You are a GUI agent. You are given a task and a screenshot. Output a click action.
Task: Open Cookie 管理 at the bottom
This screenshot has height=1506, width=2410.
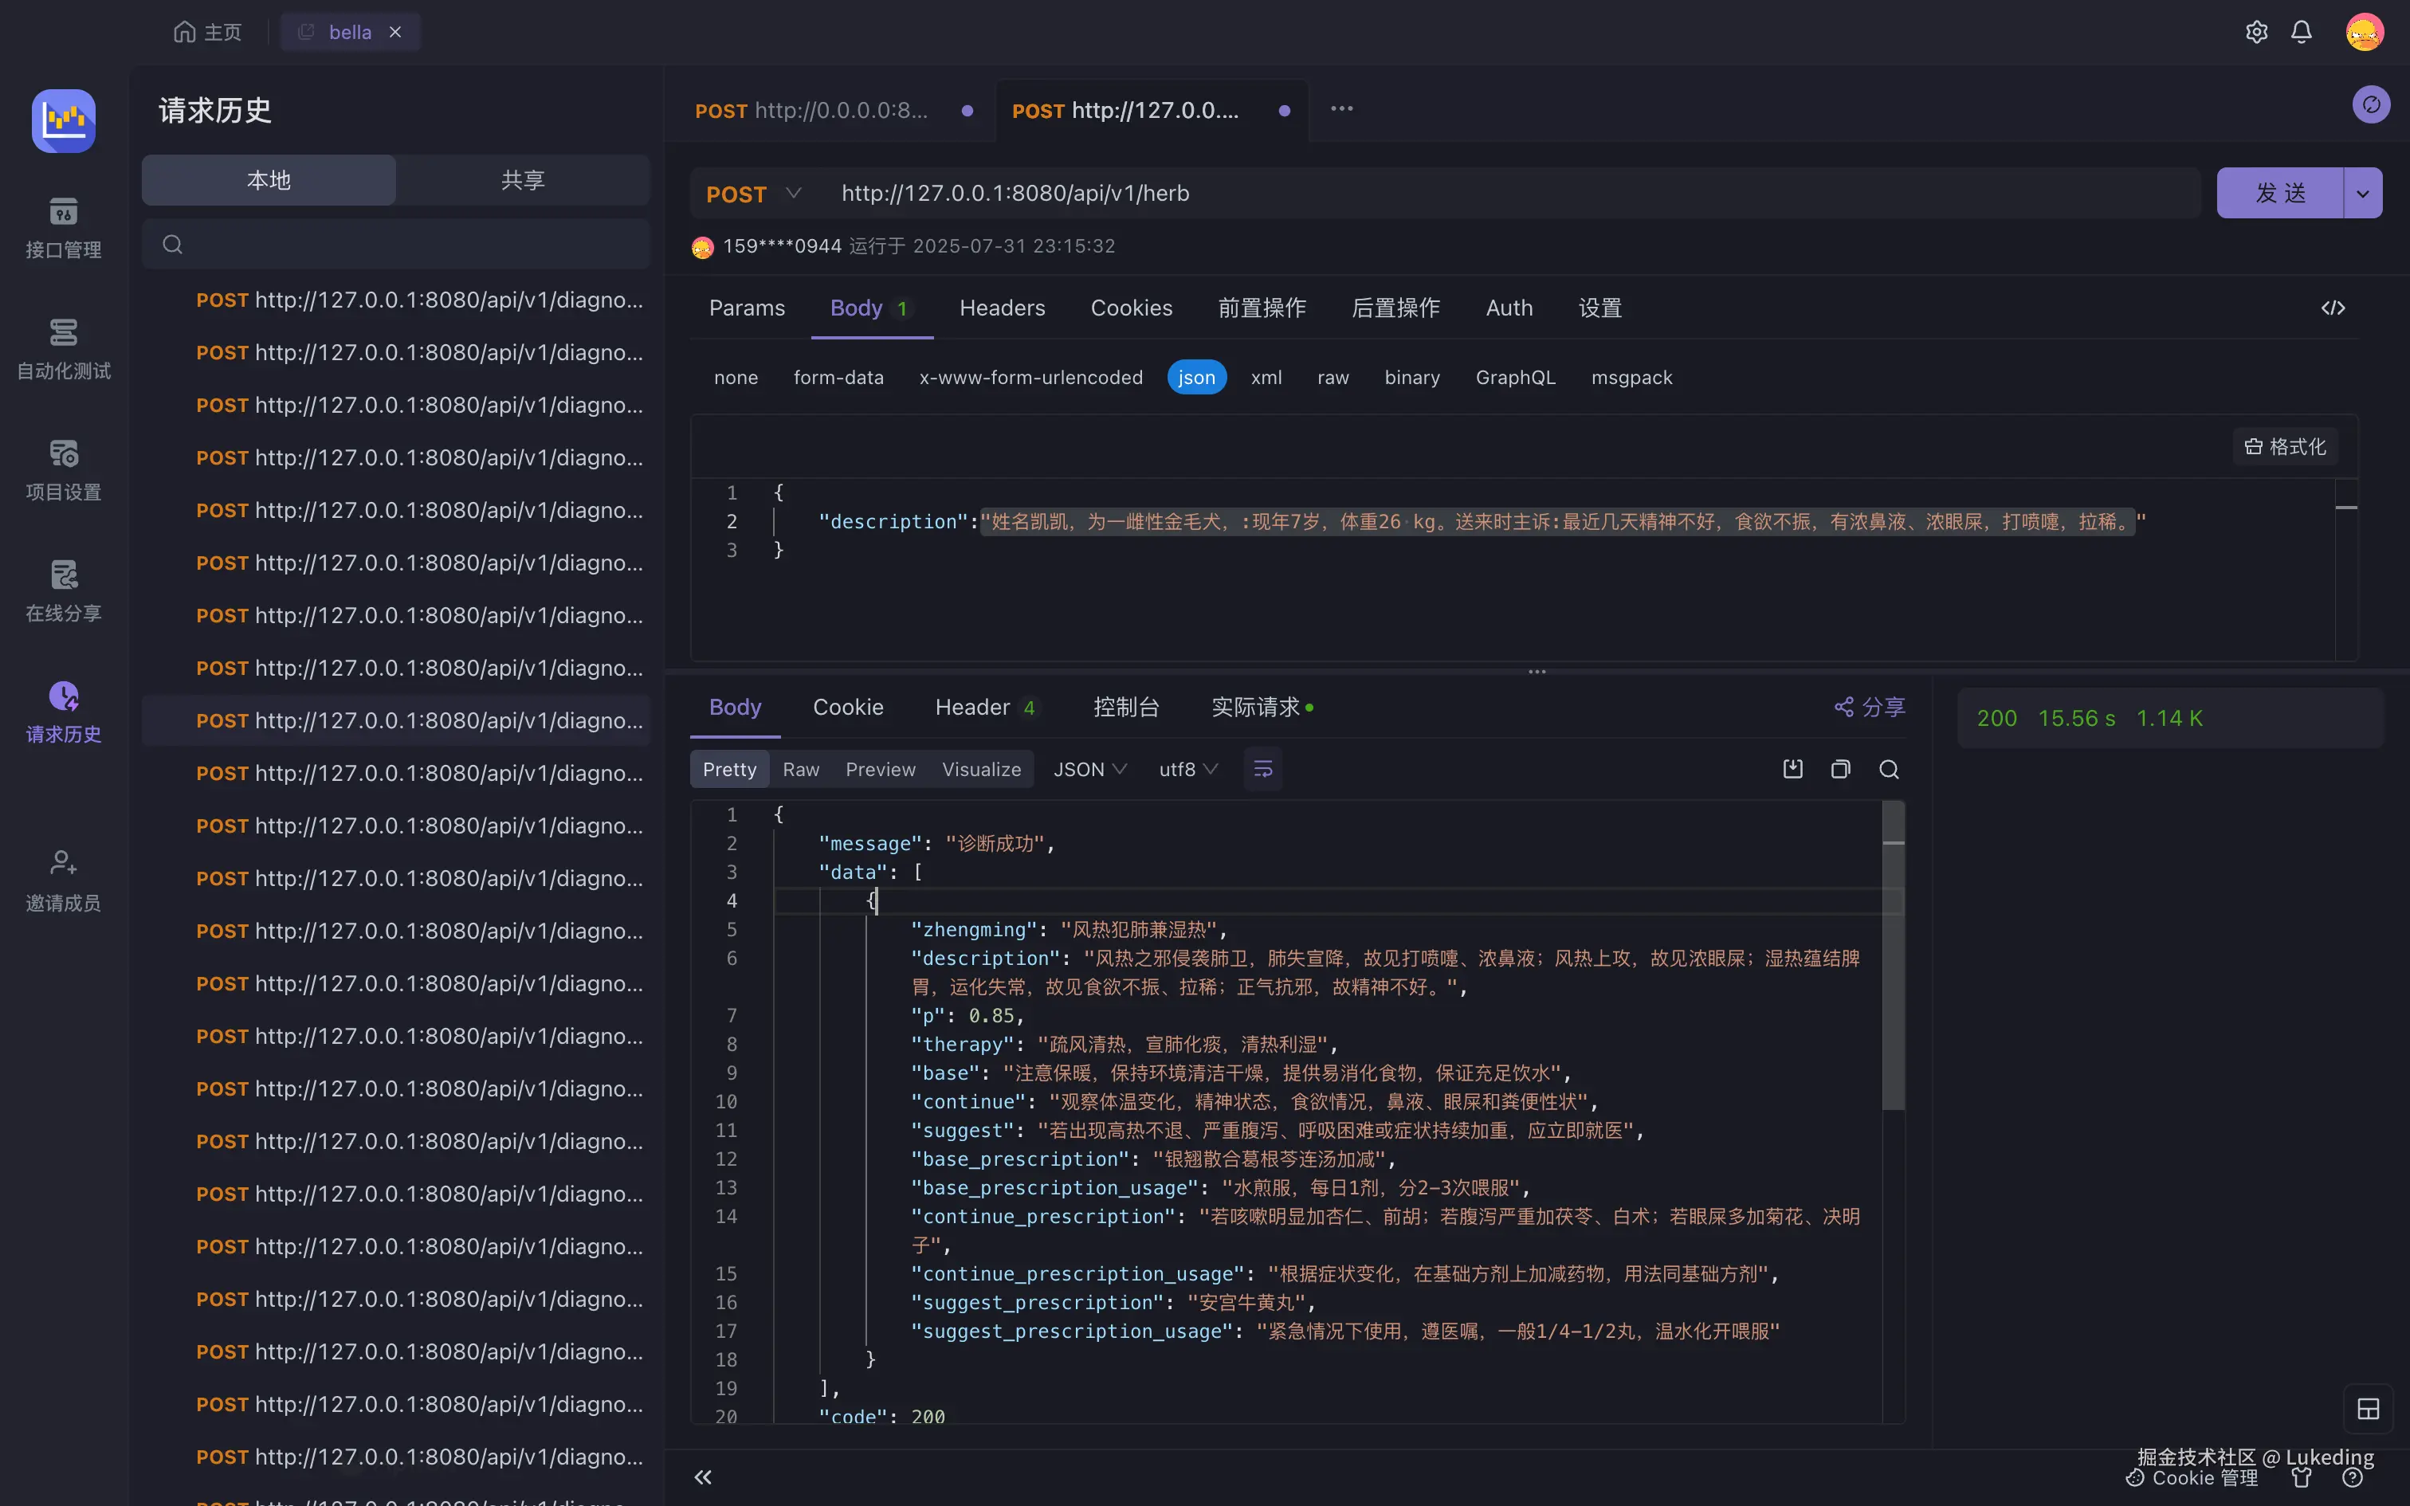click(x=2191, y=1477)
